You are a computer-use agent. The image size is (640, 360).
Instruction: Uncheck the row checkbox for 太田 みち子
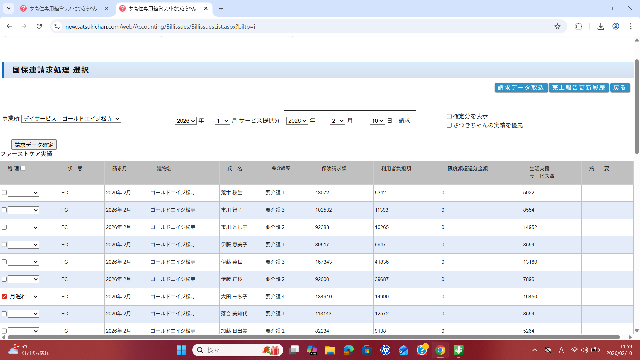(x=4, y=296)
